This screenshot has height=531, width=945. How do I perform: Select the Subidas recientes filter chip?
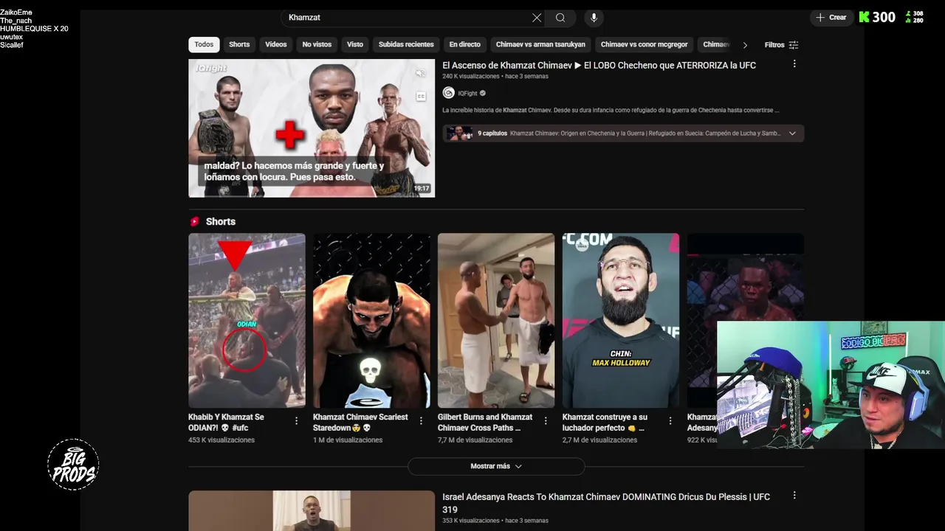coord(406,44)
